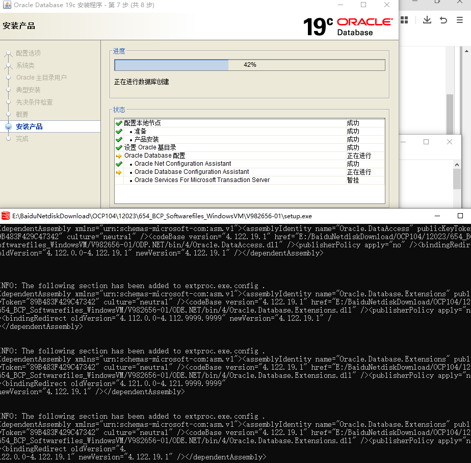Minimize the Oracle installer window
471x463 pixels.
(x=341, y=5)
